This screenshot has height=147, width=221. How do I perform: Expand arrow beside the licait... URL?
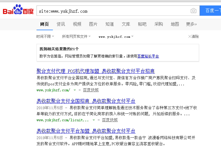click(94, 120)
